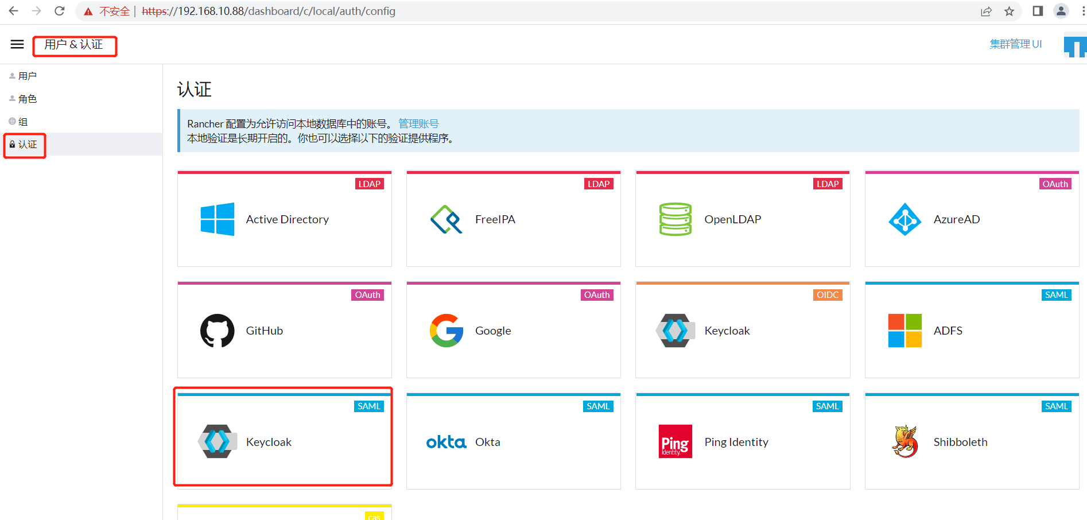Image resolution: width=1087 pixels, height=520 pixels.
Task: Click the FreeIPA logo icon
Action: tap(447, 219)
